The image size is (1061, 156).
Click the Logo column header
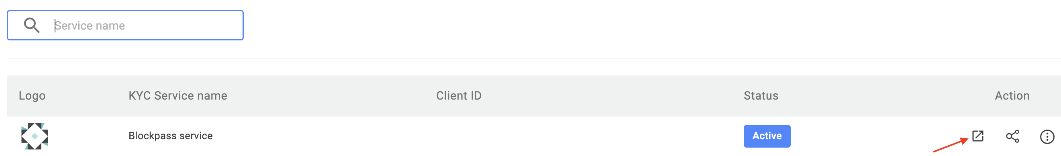pyautogui.click(x=32, y=96)
